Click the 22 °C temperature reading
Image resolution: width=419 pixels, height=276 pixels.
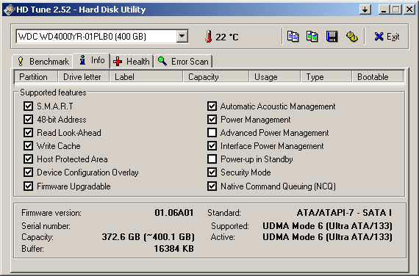[227, 37]
